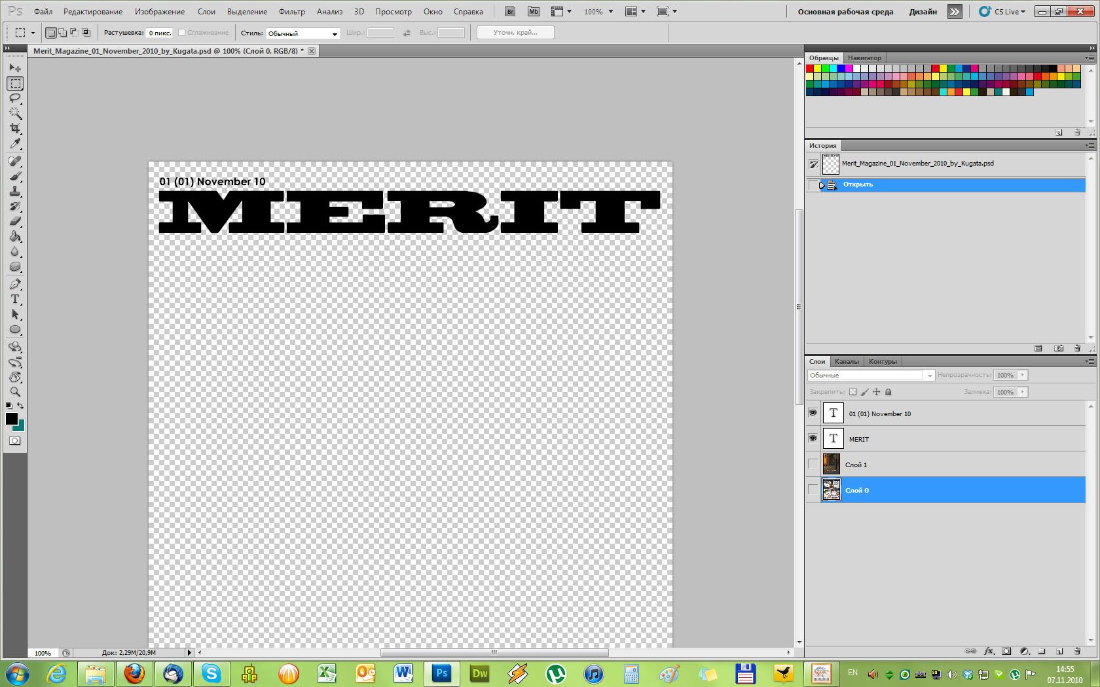
Task: Switch to the Каналы tab
Action: click(847, 361)
